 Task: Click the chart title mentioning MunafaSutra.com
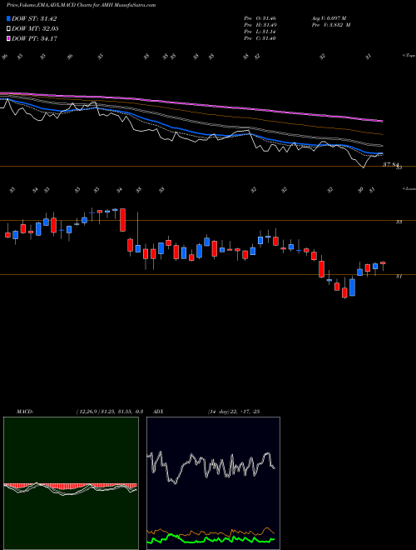82,5
